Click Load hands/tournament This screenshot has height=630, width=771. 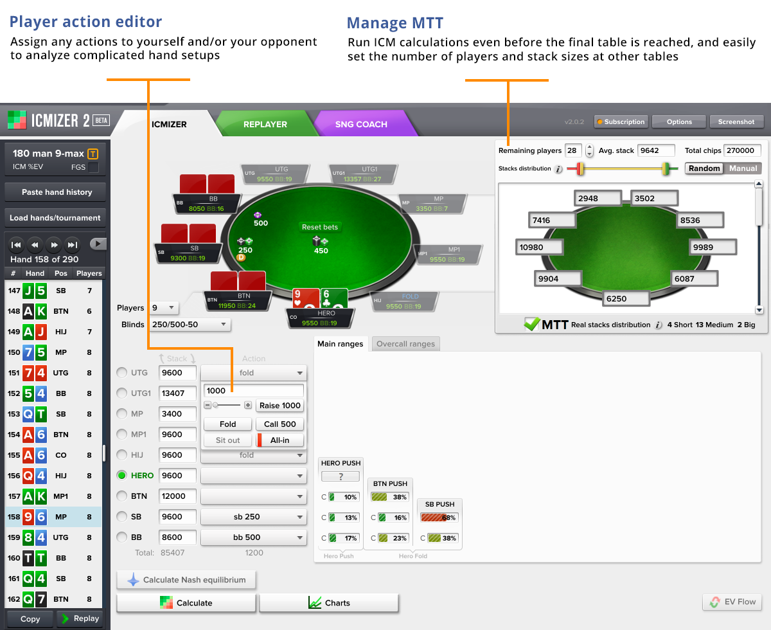55,217
